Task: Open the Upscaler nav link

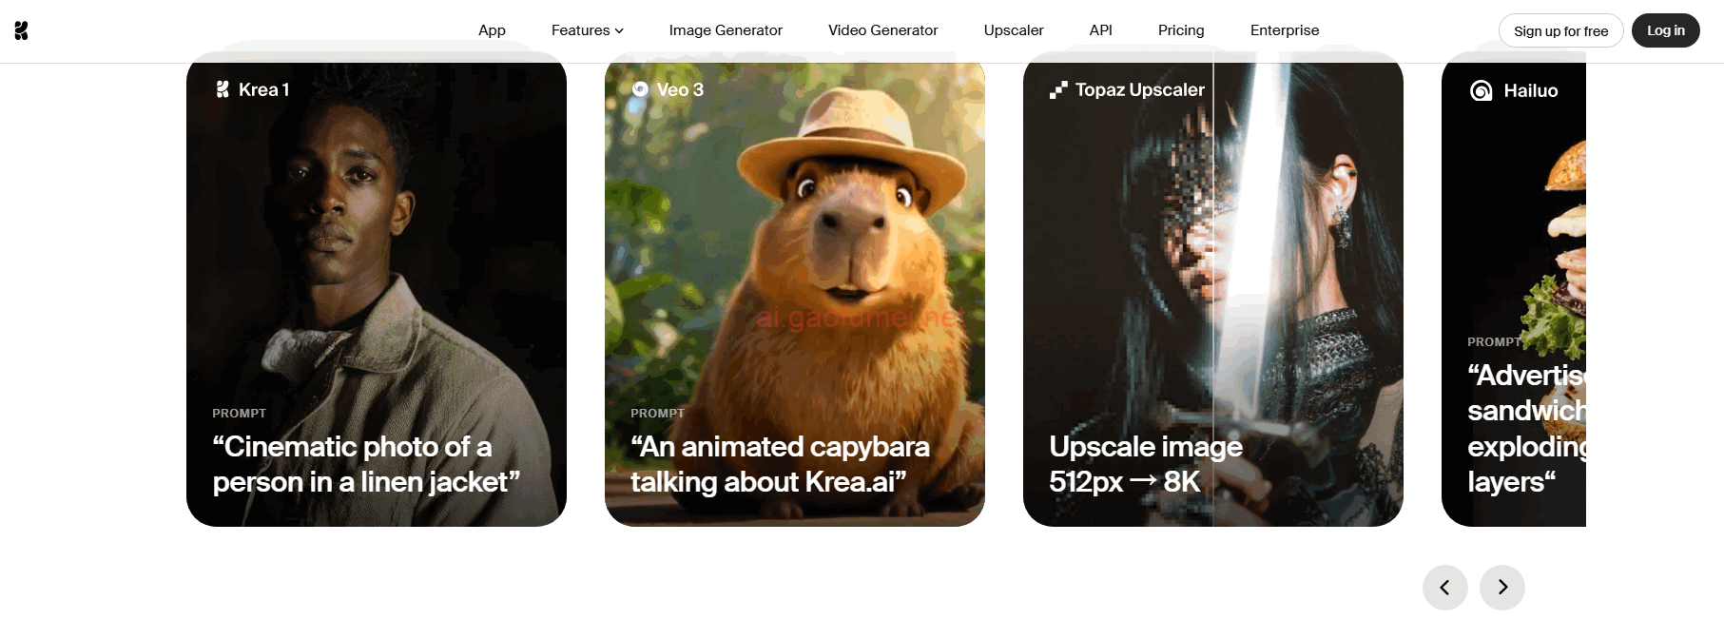Action: (1014, 30)
